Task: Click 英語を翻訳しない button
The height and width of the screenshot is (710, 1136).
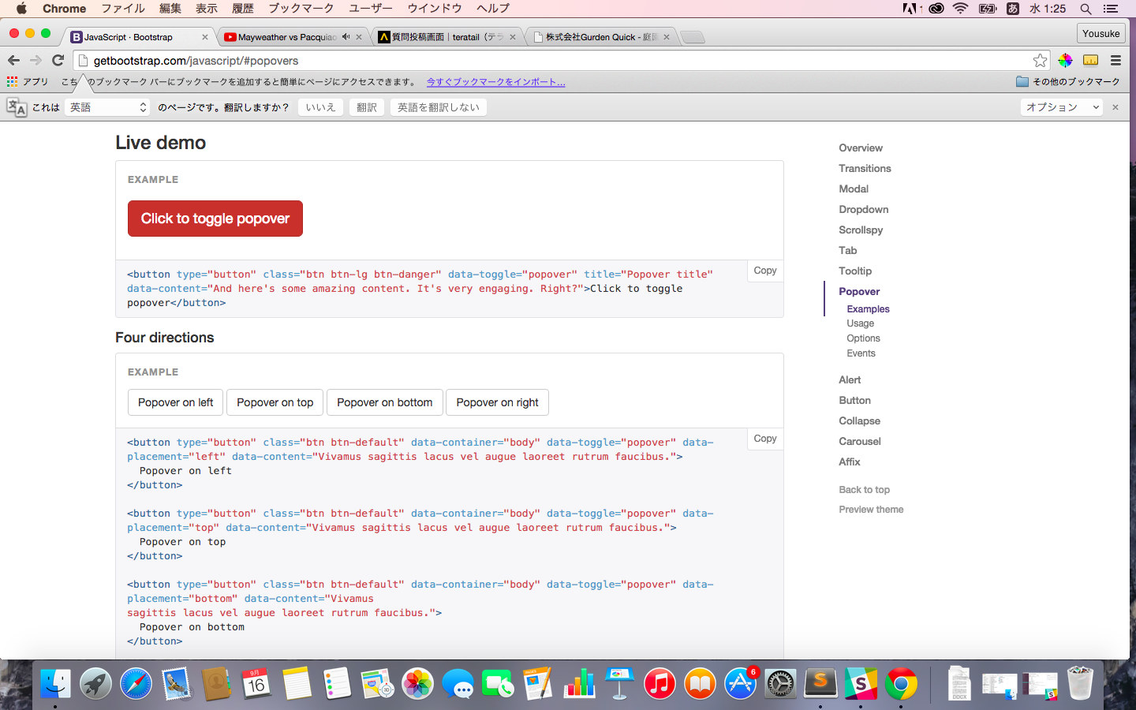Action: click(439, 107)
